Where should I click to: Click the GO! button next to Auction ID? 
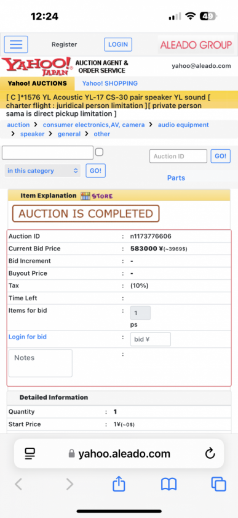click(x=221, y=156)
